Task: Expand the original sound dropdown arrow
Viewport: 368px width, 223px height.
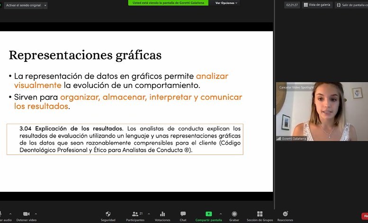Action: 45,5
